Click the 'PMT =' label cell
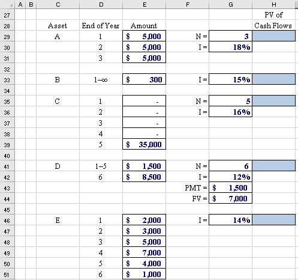The height and width of the screenshot is (280, 298). (x=188, y=187)
